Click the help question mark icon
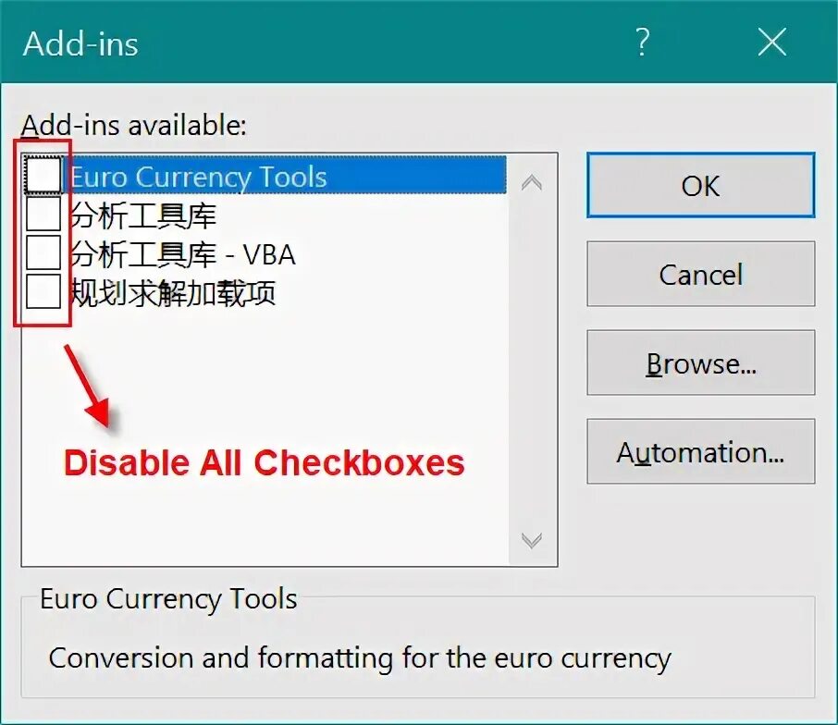The width and height of the screenshot is (838, 725). (x=643, y=43)
